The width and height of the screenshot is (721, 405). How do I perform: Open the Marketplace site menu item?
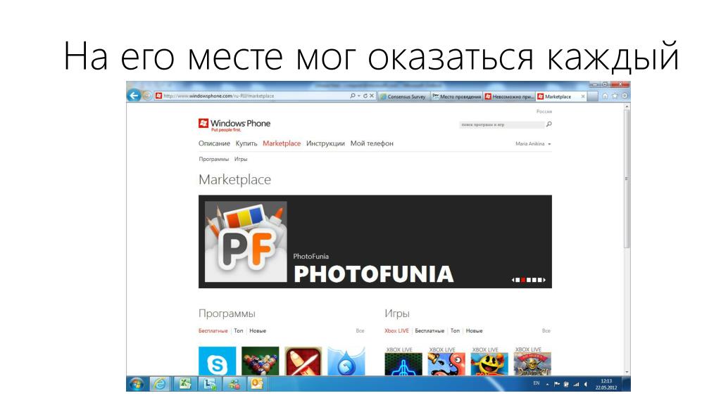click(282, 143)
